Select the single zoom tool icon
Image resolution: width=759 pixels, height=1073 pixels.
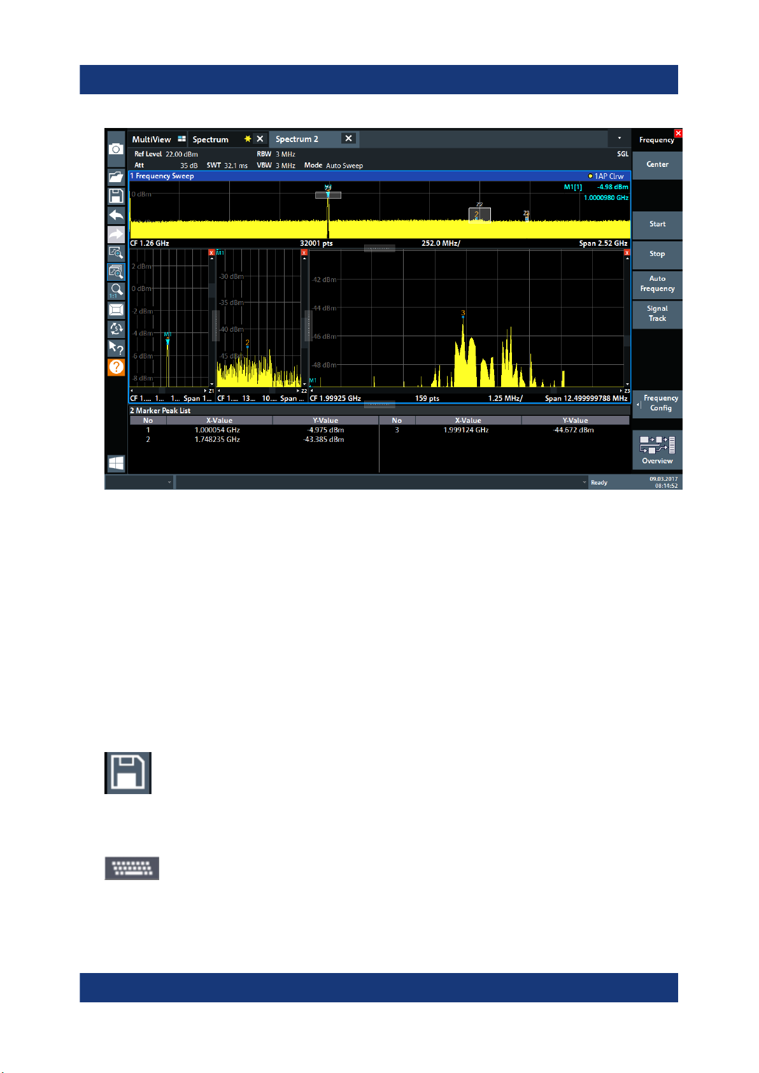116,253
